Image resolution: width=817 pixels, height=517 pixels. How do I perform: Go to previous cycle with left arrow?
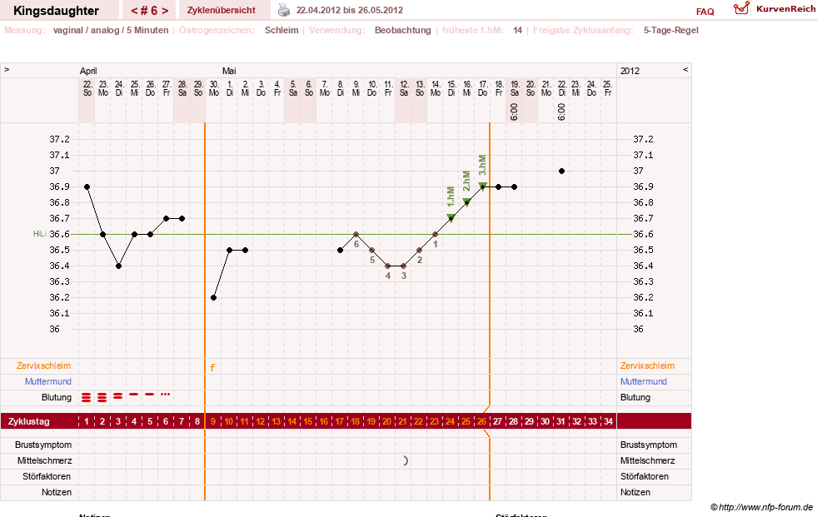point(134,11)
